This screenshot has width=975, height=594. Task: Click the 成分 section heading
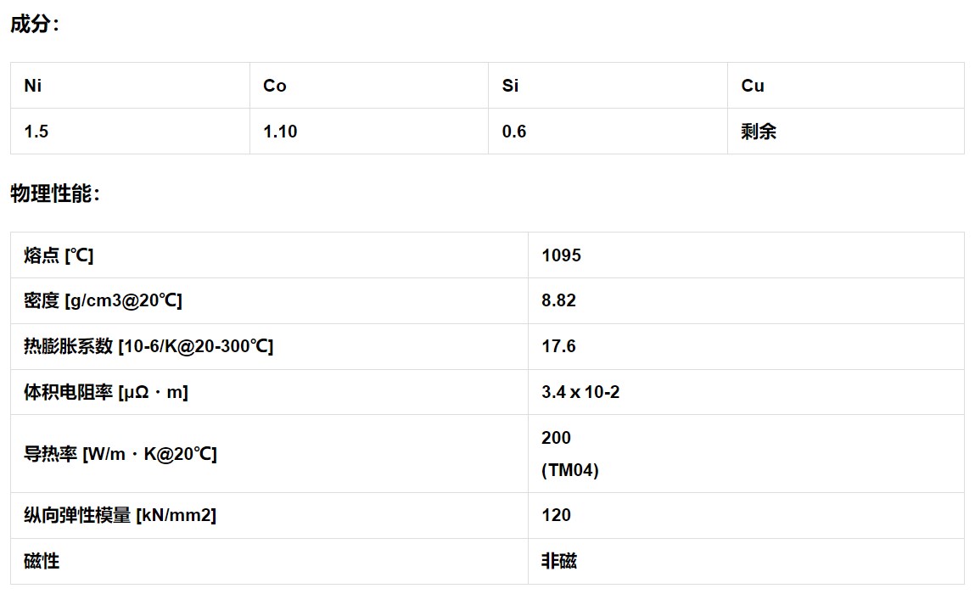pyautogui.click(x=35, y=25)
